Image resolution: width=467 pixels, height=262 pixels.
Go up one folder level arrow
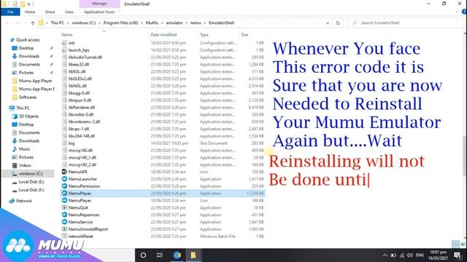coord(32,23)
